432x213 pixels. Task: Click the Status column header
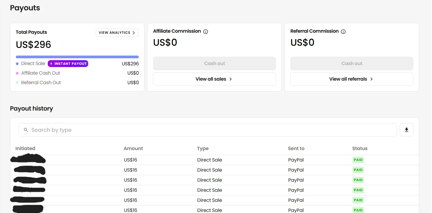(360, 148)
